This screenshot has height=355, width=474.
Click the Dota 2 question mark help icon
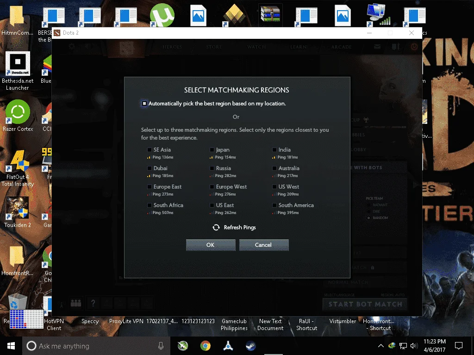coord(93,303)
